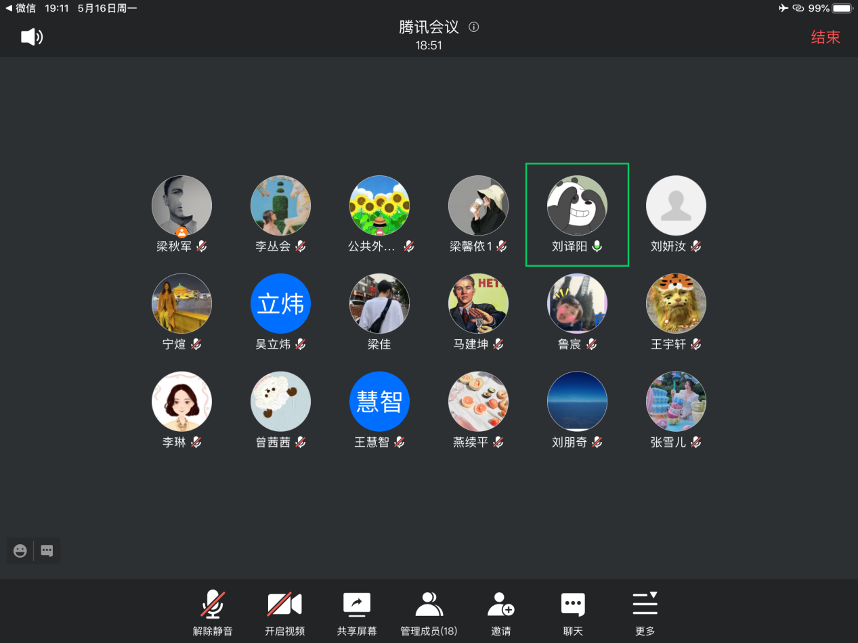Expand the 更多 more menu
The image size is (858, 643).
click(x=645, y=604)
